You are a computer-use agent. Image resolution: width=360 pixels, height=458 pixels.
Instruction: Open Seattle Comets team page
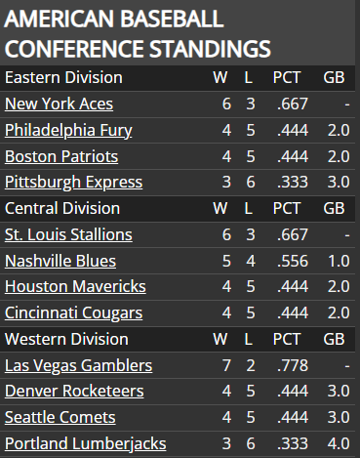[x=60, y=418]
